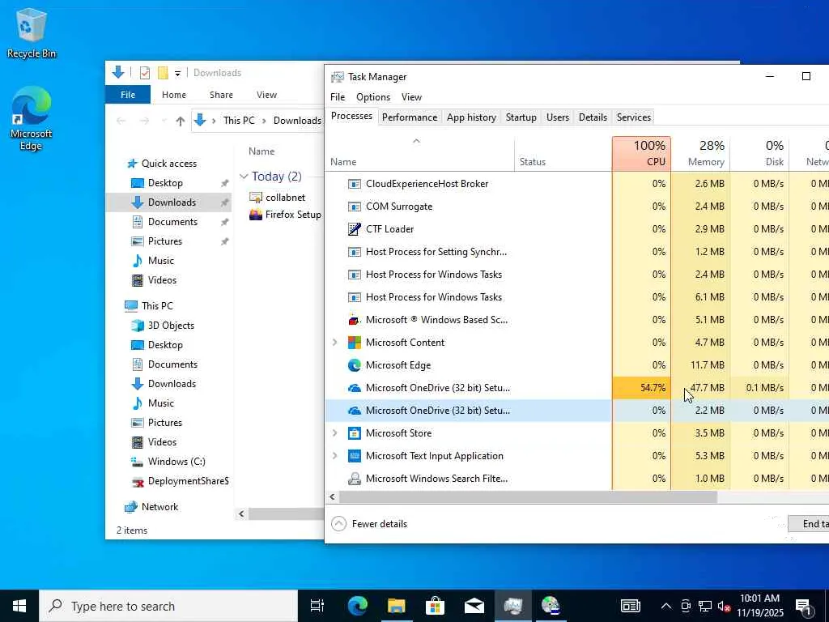Click the Microsoft Text Input Application icon
The width and height of the screenshot is (829, 622).
(x=355, y=456)
